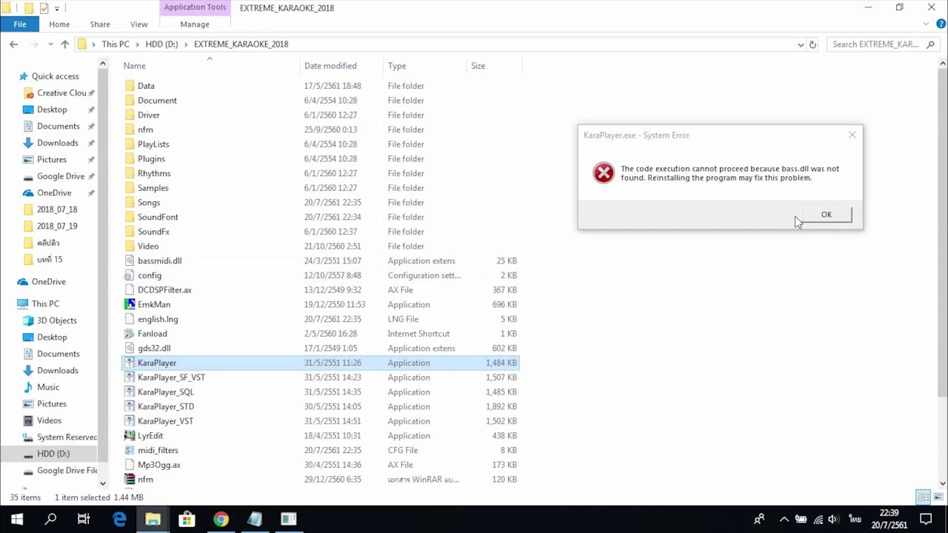Image resolution: width=948 pixels, height=533 pixels.
Task: Select the midi_filters CFG file
Action: tap(158, 450)
